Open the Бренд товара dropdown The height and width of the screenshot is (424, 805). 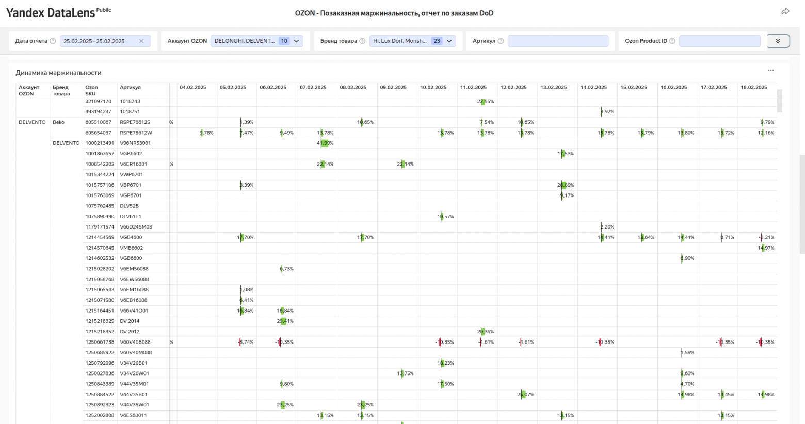(412, 41)
